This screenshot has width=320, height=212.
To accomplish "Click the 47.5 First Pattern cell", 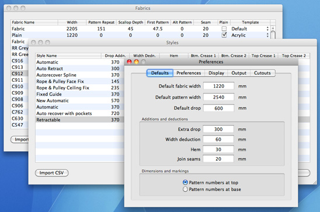I will pos(158,29).
